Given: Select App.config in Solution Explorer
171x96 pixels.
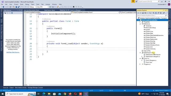Looking at the screenshot, I should (147, 51).
